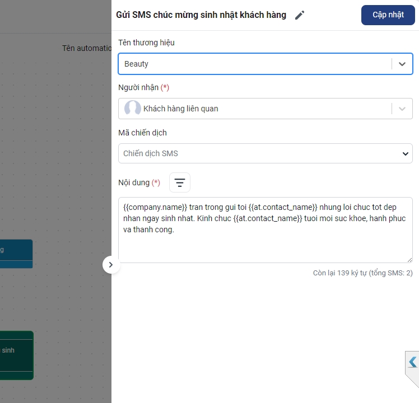Screen dimensions: 419x403
Task: Click the panel title Gửi SMS chúc mừng
Action: pyautogui.click(x=201, y=15)
